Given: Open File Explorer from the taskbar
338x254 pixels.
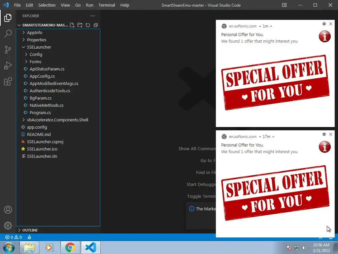Looking at the screenshot, I should (29, 247).
